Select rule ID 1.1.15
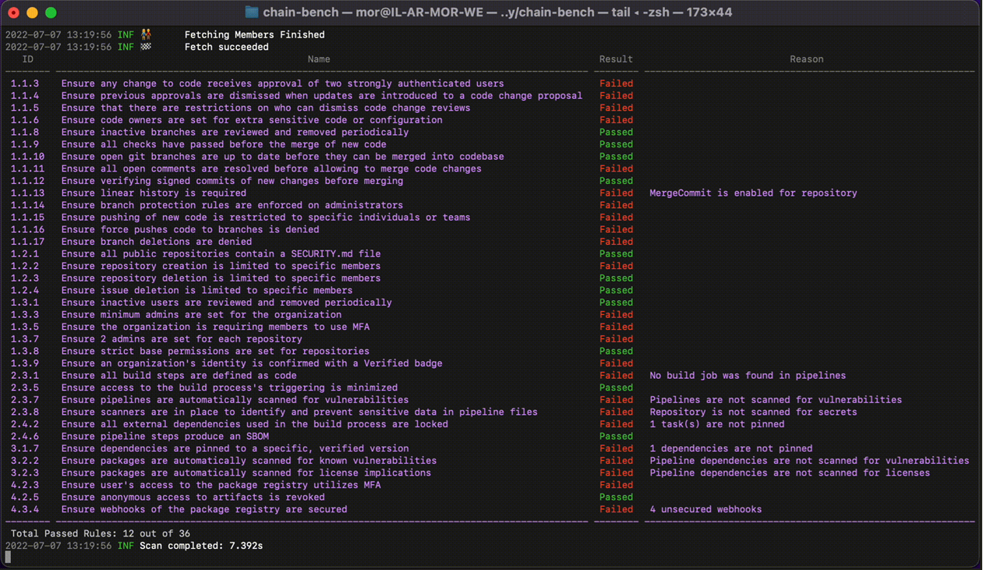 [27, 218]
